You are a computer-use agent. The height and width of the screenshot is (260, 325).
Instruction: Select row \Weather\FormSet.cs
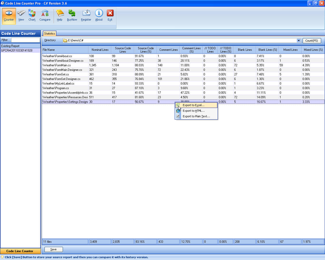(183, 74)
